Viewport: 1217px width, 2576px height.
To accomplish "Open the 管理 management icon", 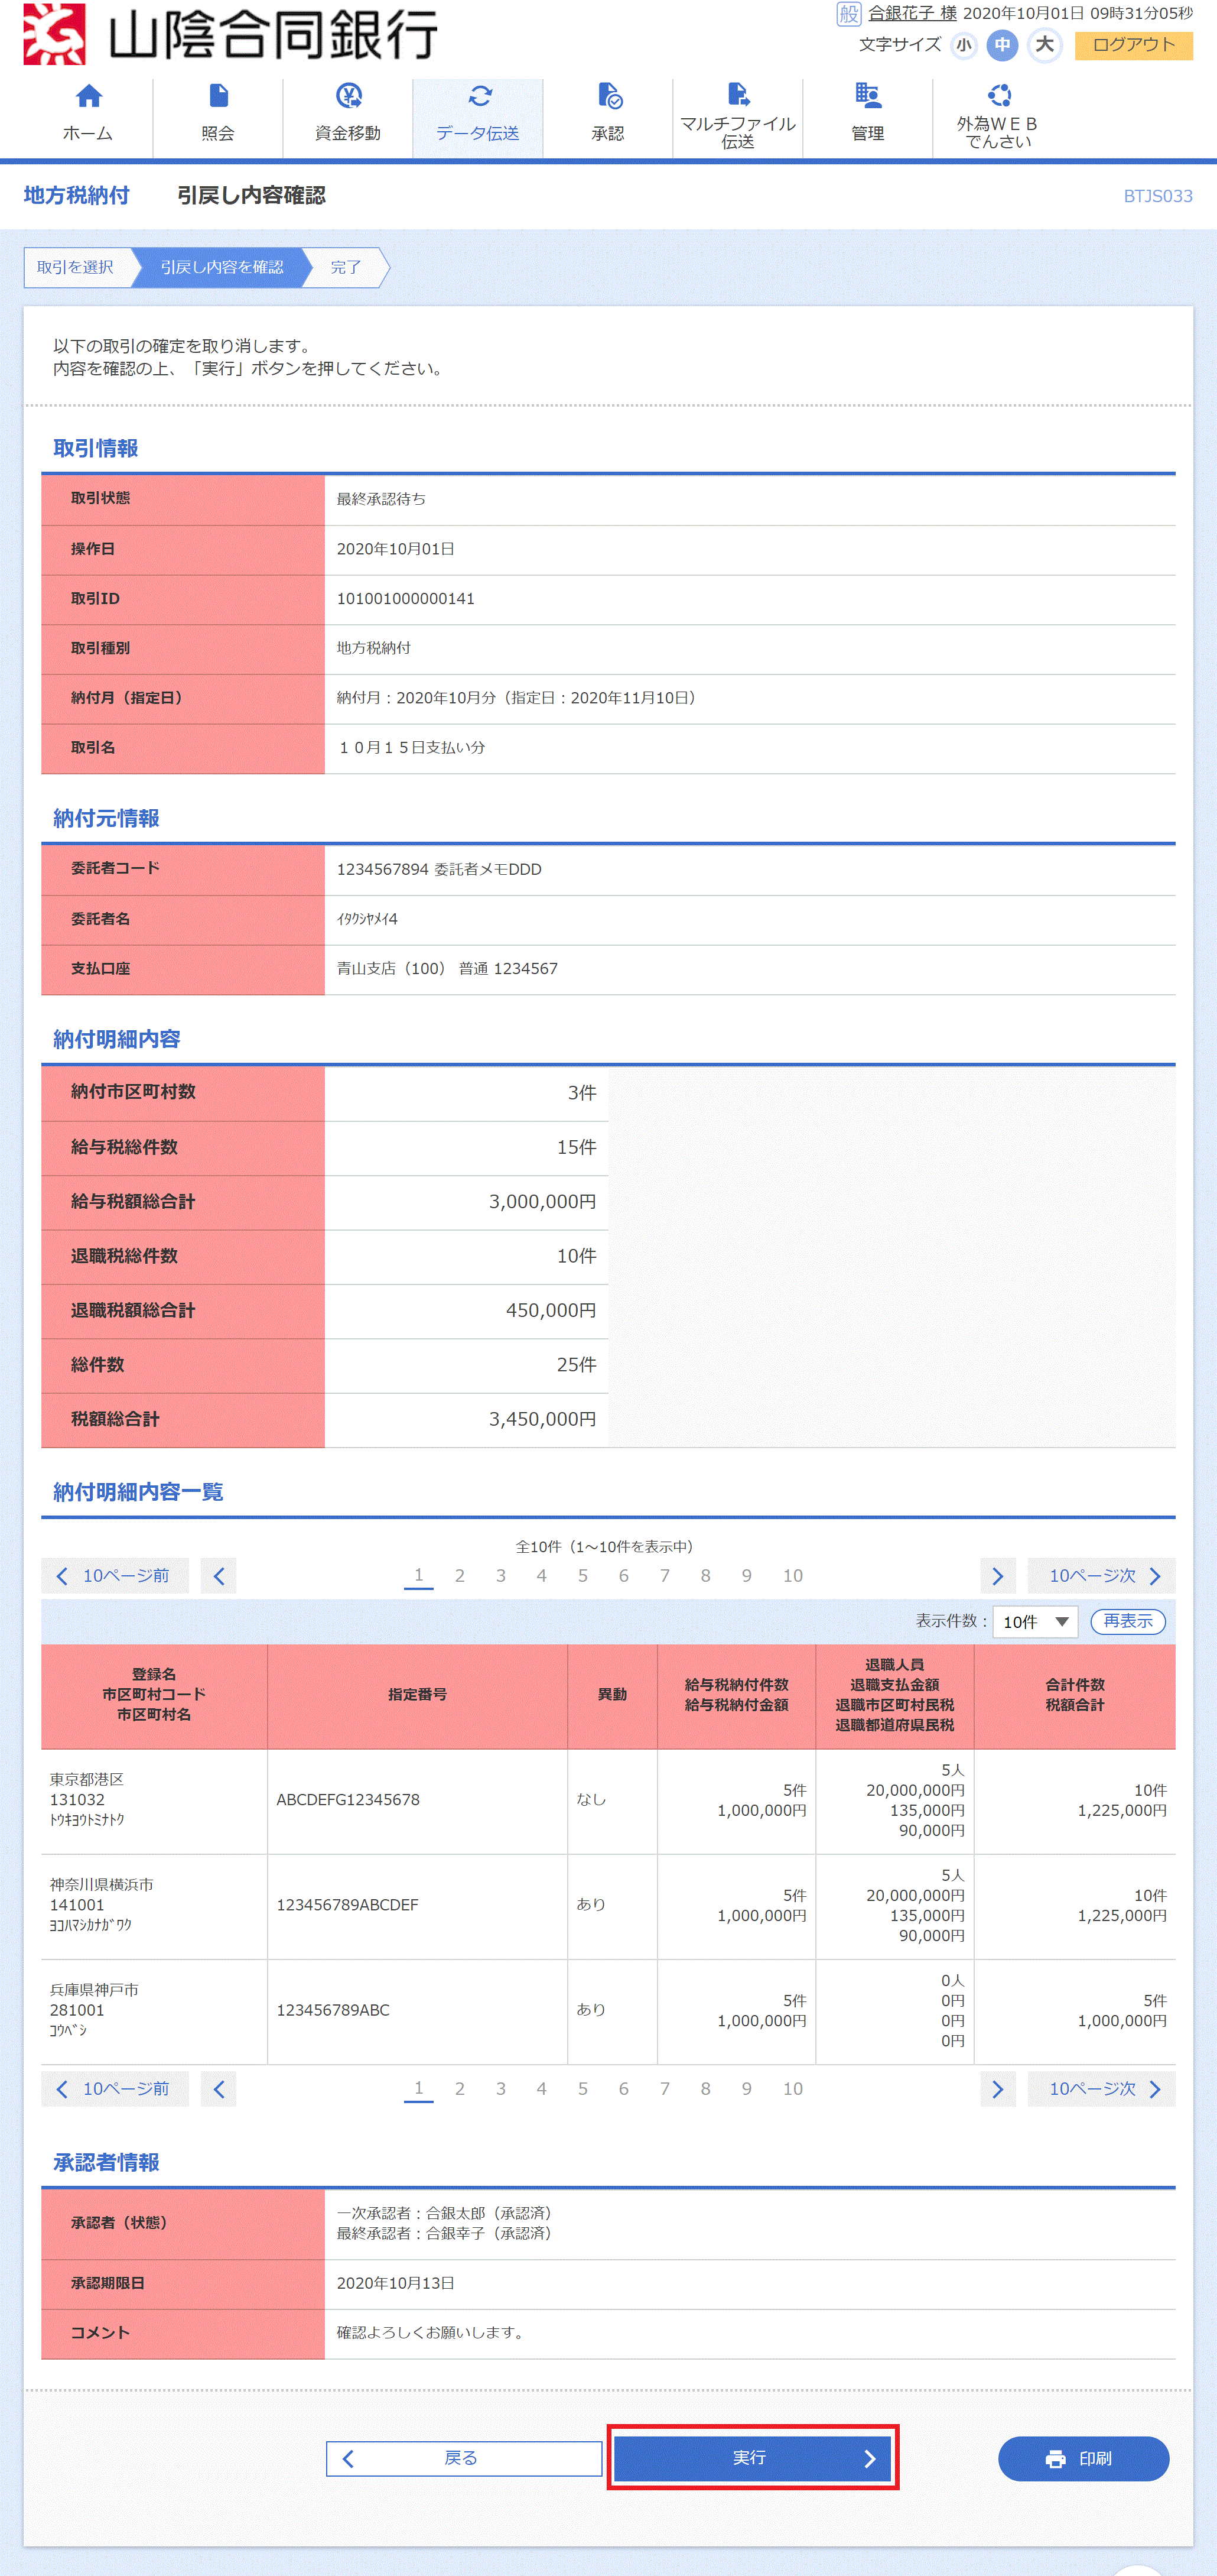I will tap(867, 96).
